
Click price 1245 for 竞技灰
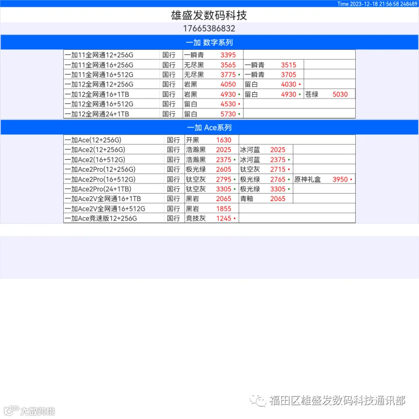(x=223, y=218)
